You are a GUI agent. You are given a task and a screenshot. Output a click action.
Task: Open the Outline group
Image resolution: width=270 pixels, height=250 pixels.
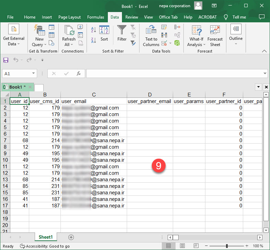(236, 35)
